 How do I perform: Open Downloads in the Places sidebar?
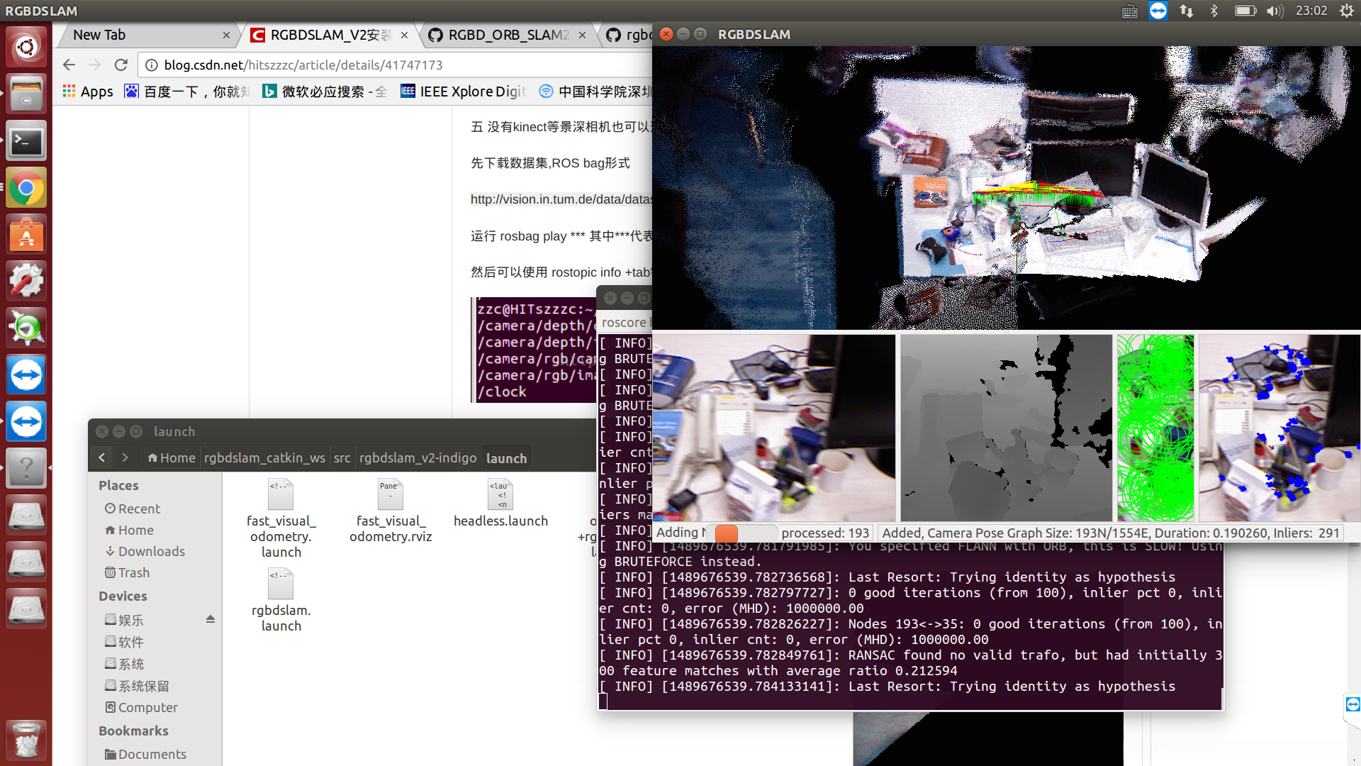pyautogui.click(x=151, y=551)
